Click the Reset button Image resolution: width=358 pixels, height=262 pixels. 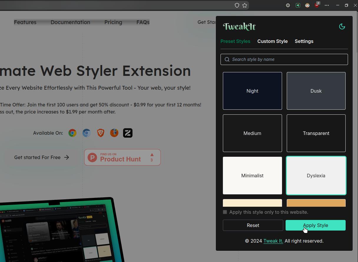253,225
